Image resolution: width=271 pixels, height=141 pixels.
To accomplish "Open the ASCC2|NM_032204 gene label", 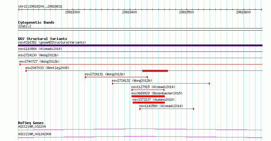I will point(32,126).
